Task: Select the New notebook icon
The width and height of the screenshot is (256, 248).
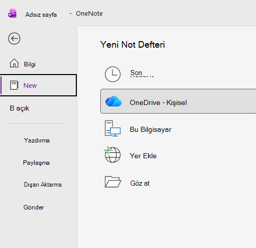Action: click(x=14, y=85)
